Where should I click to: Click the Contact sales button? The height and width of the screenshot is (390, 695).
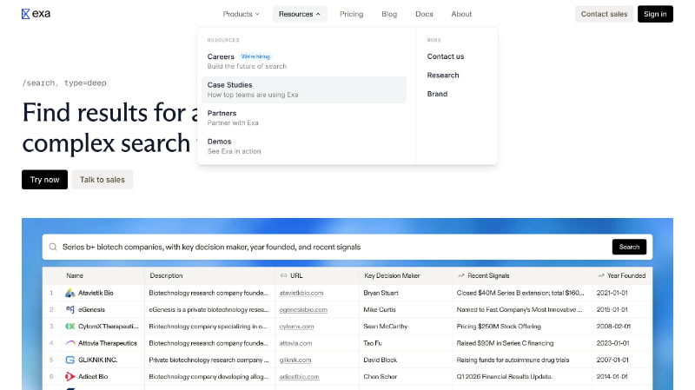[604, 14]
